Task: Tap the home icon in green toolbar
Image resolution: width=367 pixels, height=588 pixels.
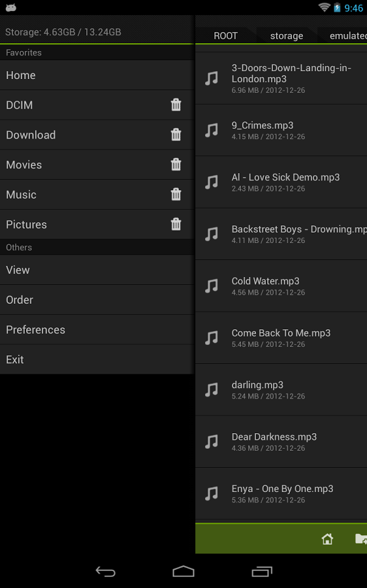Action: 327,539
